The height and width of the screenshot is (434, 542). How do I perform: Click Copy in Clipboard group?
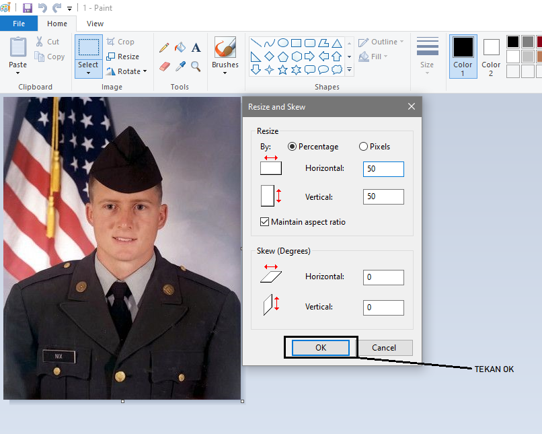click(x=50, y=57)
